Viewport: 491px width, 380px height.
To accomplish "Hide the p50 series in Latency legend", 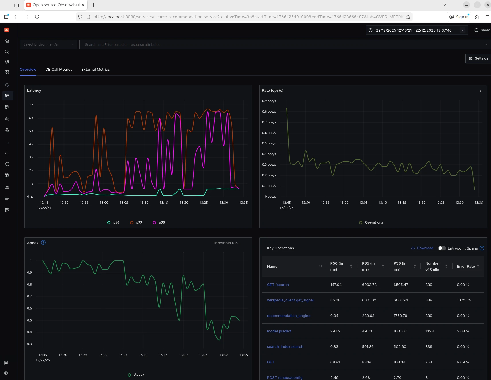I will [116, 222].
